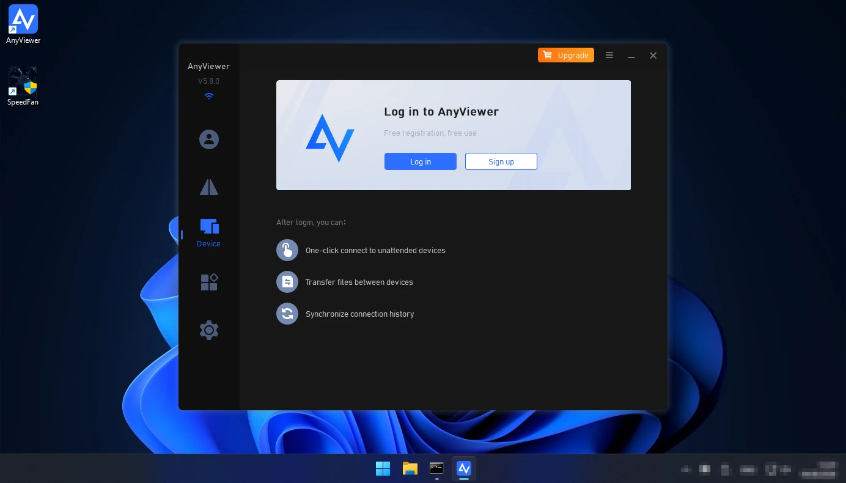Viewport: 846px width, 483px height.
Task: Minimize the AnyViewer window
Action: (631, 56)
